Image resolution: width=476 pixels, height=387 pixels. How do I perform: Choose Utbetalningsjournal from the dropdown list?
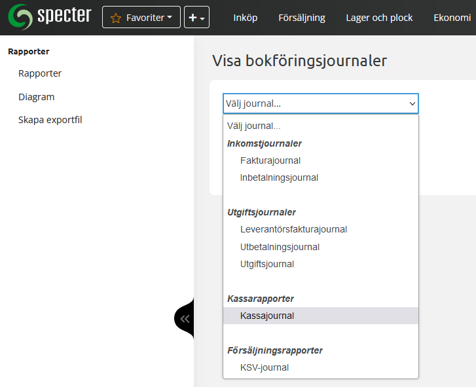pos(280,247)
